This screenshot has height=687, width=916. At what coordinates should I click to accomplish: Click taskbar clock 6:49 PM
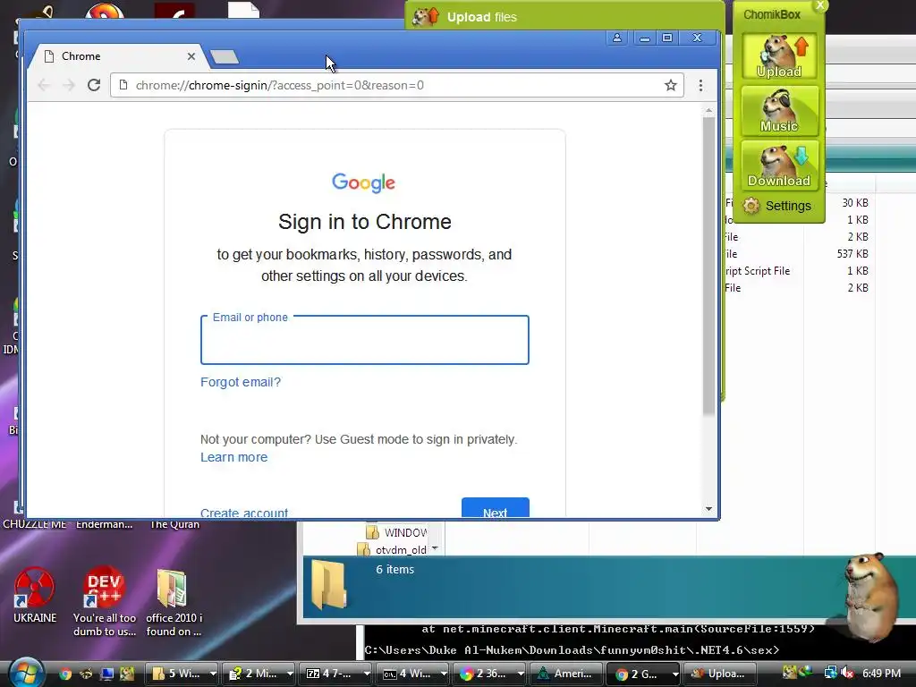[881, 674]
